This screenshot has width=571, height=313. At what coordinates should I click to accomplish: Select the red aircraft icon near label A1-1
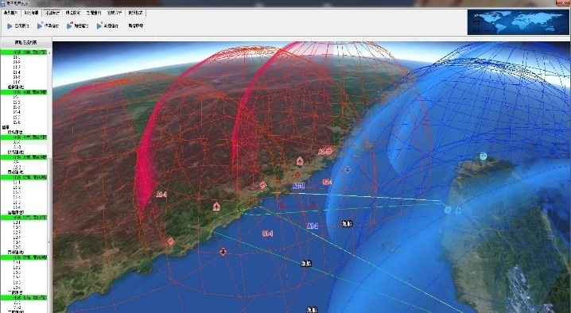(x=216, y=207)
